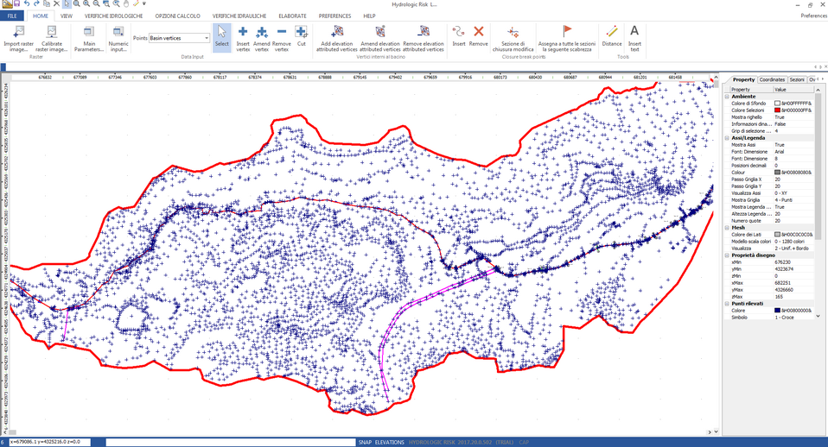
Task: Open the Points Basin vertices dropdown
Action: pyautogui.click(x=180, y=38)
